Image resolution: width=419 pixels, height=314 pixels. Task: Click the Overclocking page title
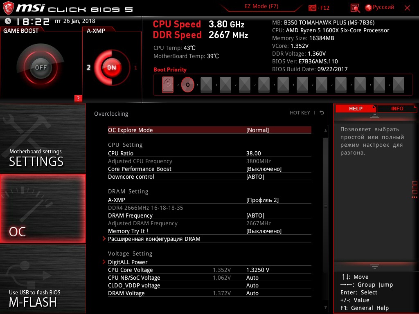coord(111,114)
